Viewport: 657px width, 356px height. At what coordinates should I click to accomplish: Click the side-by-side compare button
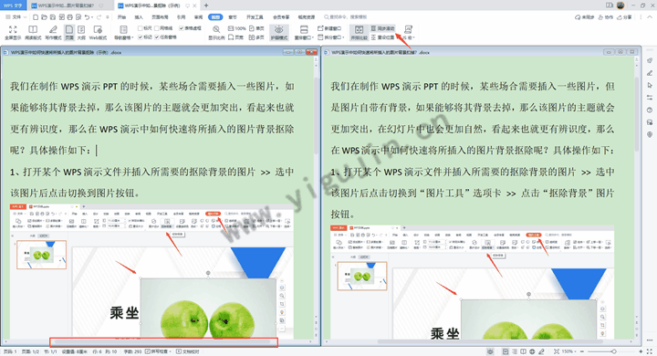tap(360, 33)
